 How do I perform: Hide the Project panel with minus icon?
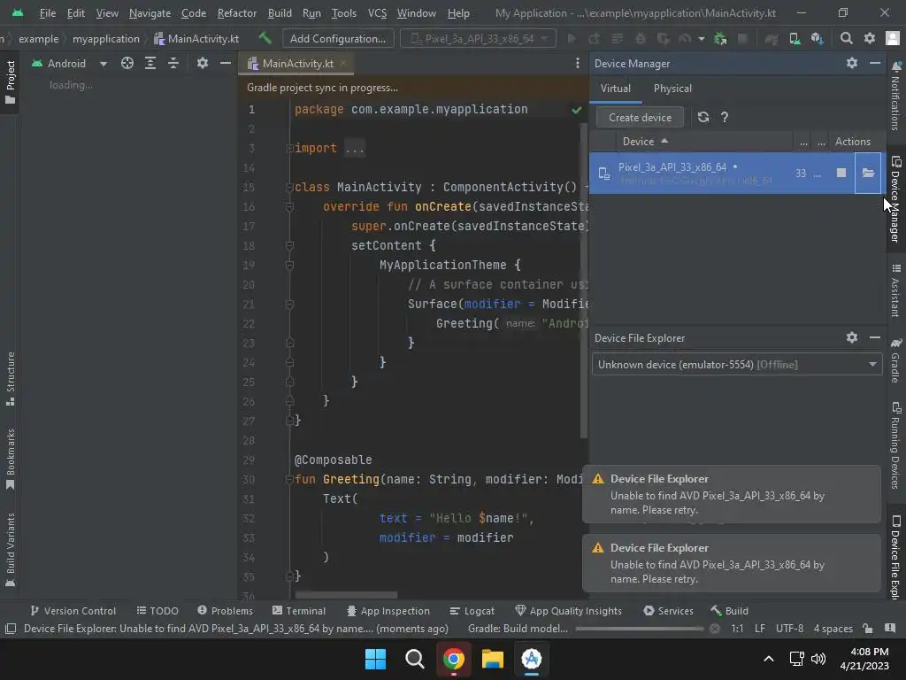click(x=226, y=63)
